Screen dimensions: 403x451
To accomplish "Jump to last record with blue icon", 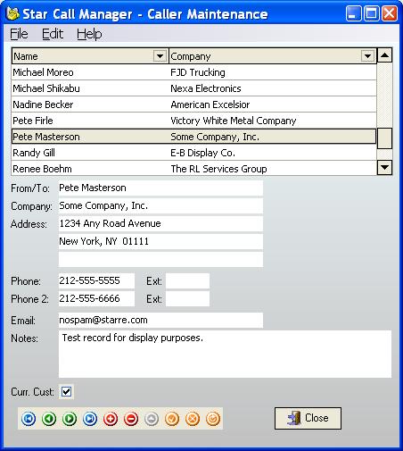I will (90, 419).
